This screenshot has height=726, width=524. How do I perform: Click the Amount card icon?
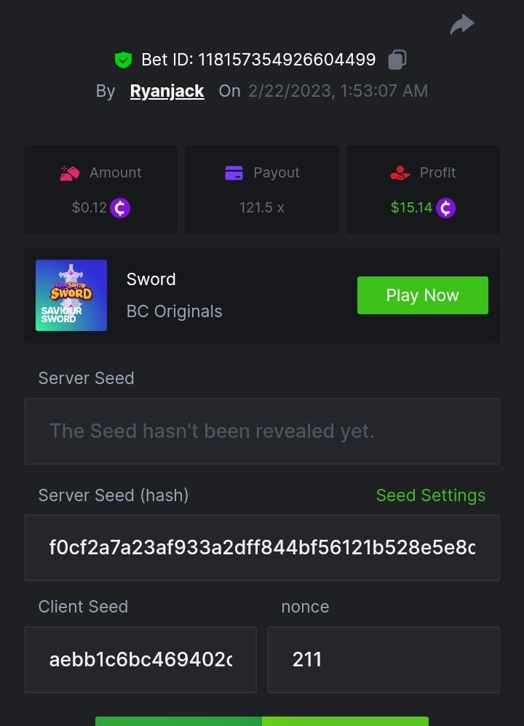tap(70, 173)
